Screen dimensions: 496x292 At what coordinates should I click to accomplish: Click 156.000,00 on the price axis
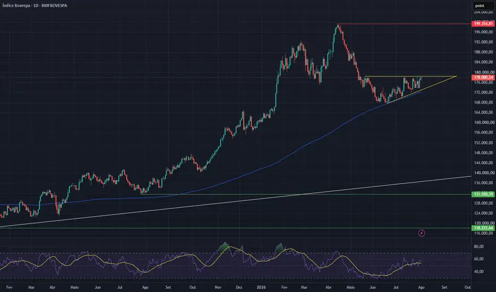click(x=483, y=133)
